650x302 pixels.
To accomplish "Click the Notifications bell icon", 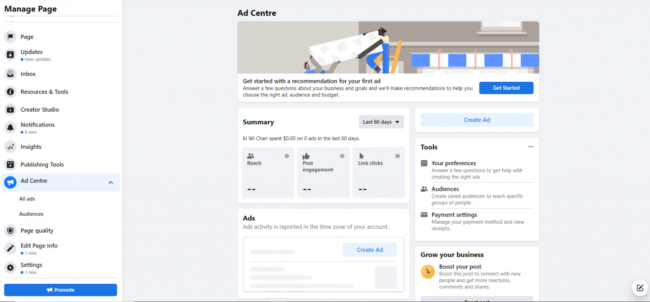I will 10,127.
